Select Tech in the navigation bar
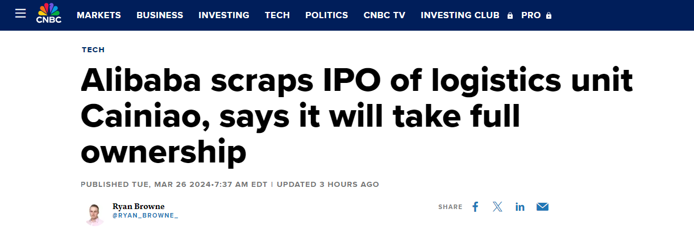Screen dimensions: 694x242 click(277, 15)
